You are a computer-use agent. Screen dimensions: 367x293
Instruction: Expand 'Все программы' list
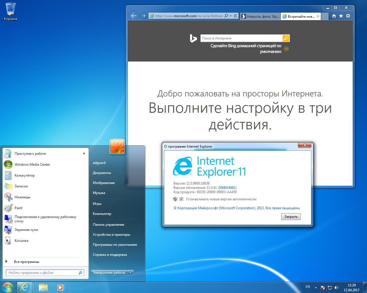point(45,262)
